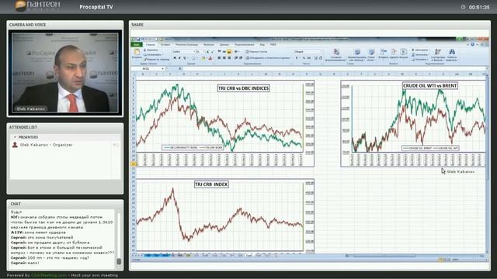Click the Delete cells icon
Image resolution: width=497 pixels, height=279 pixels.
coord(394,52)
